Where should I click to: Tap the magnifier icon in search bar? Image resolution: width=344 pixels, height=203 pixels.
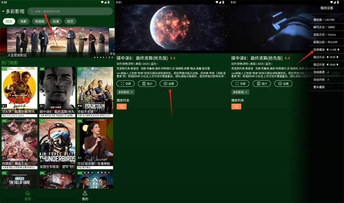pyautogui.click(x=32, y=11)
